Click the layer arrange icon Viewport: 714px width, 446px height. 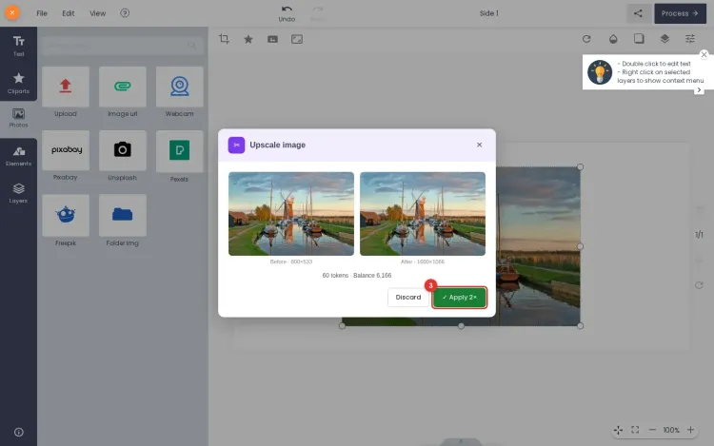[x=664, y=39]
